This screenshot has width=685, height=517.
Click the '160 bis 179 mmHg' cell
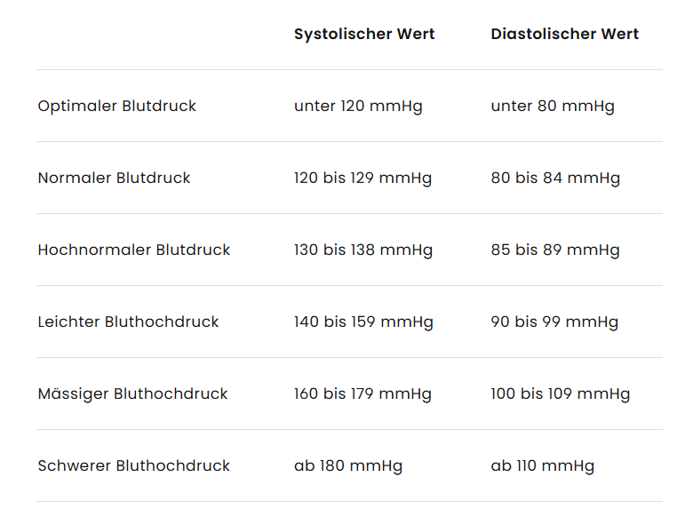pyautogui.click(x=362, y=394)
